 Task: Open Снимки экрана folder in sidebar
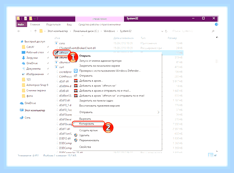36,90
